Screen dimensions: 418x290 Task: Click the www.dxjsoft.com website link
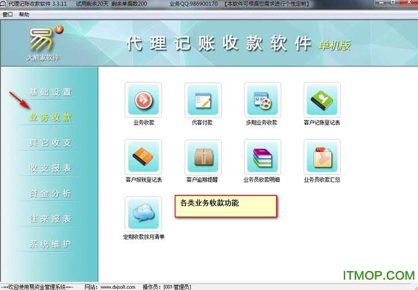tap(118, 287)
